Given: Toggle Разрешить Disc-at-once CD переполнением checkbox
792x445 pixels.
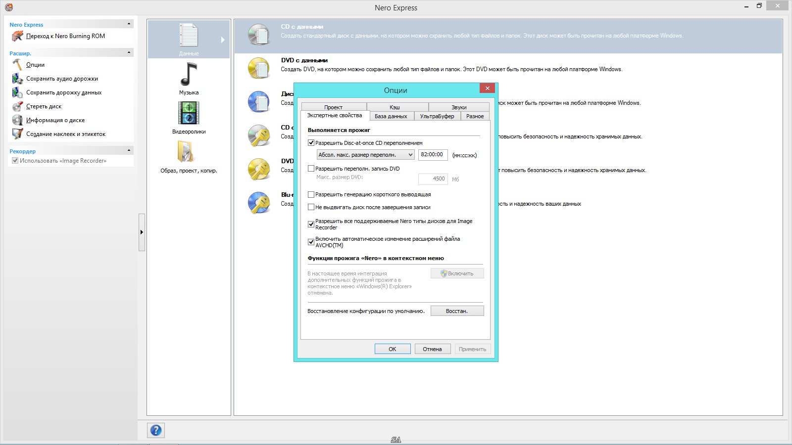Looking at the screenshot, I should pyautogui.click(x=311, y=143).
